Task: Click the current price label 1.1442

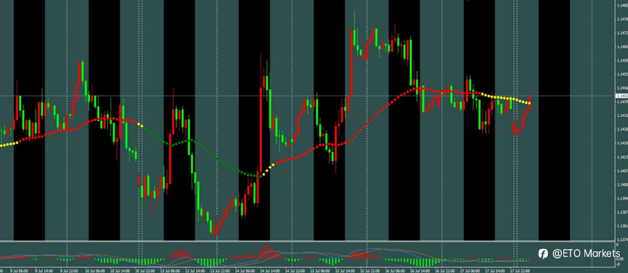Action: pos(622,96)
